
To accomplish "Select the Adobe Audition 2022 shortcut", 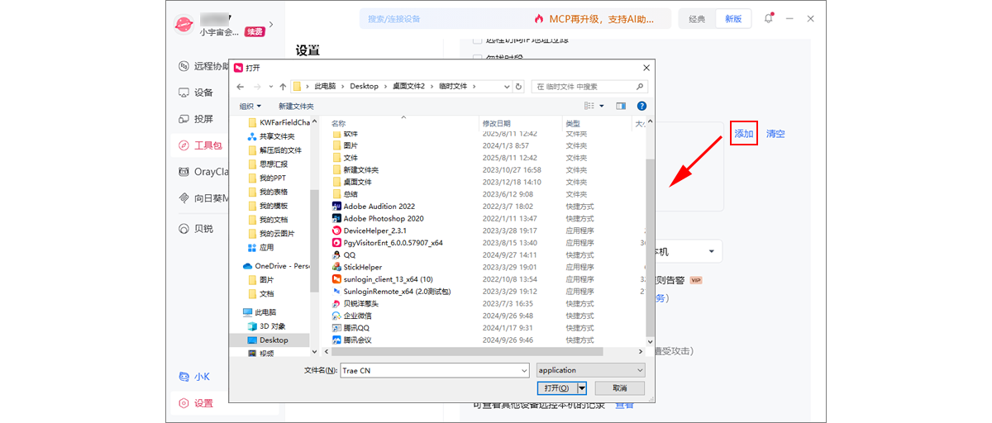I will tap(374, 206).
